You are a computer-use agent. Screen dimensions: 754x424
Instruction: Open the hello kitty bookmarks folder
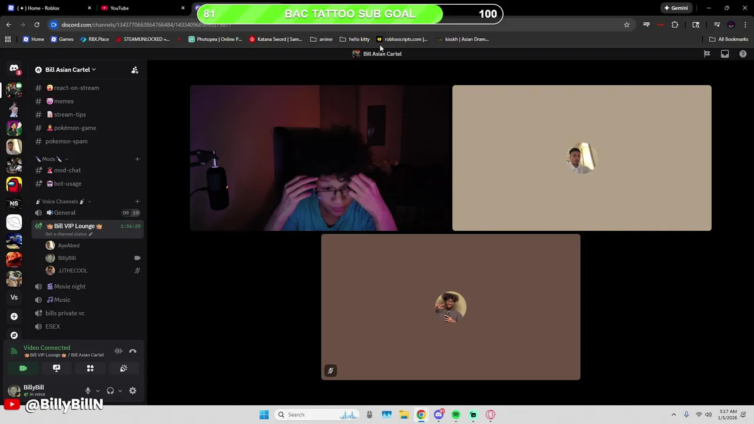click(355, 39)
